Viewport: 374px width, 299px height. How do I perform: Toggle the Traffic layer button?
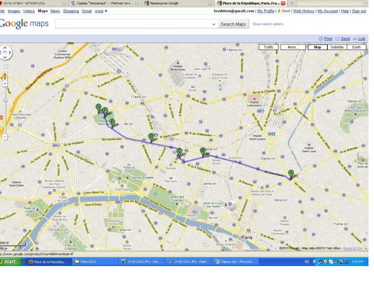[x=269, y=47]
